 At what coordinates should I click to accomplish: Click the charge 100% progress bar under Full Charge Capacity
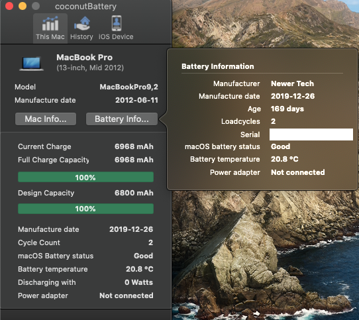[85, 177]
